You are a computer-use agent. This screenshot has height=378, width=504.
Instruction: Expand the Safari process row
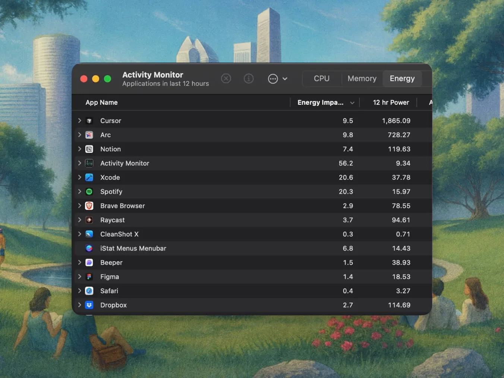79,290
